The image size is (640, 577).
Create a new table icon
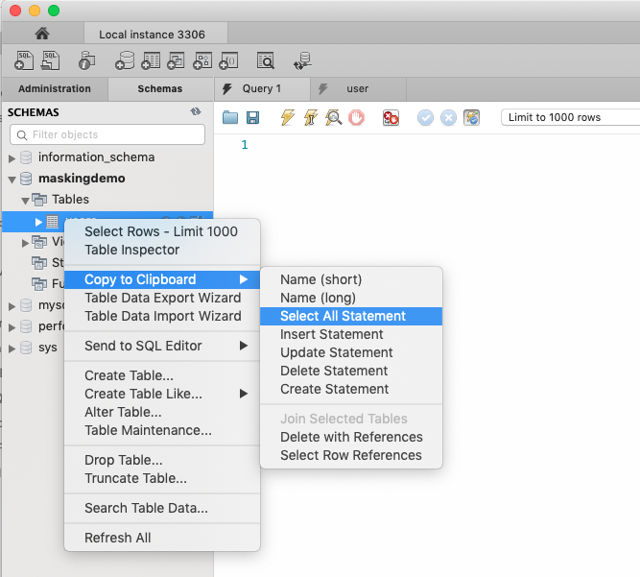tap(151, 60)
